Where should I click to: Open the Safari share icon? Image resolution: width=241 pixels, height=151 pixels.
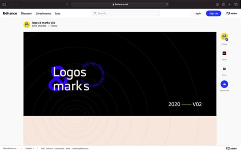click(224, 4)
